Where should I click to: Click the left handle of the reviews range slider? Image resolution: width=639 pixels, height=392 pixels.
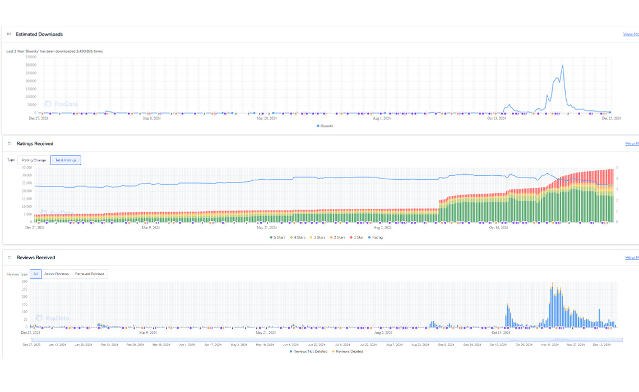pyautogui.click(x=32, y=340)
